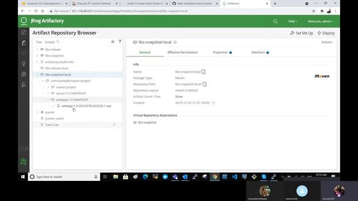Click help icon beside Created date
Viewport: 358px width, 201px height.
coord(213,103)
